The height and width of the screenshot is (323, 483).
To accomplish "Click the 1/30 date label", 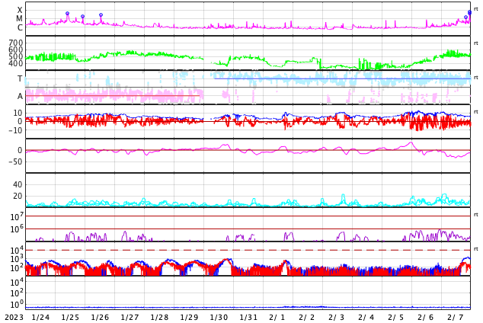I will [219, 318].
